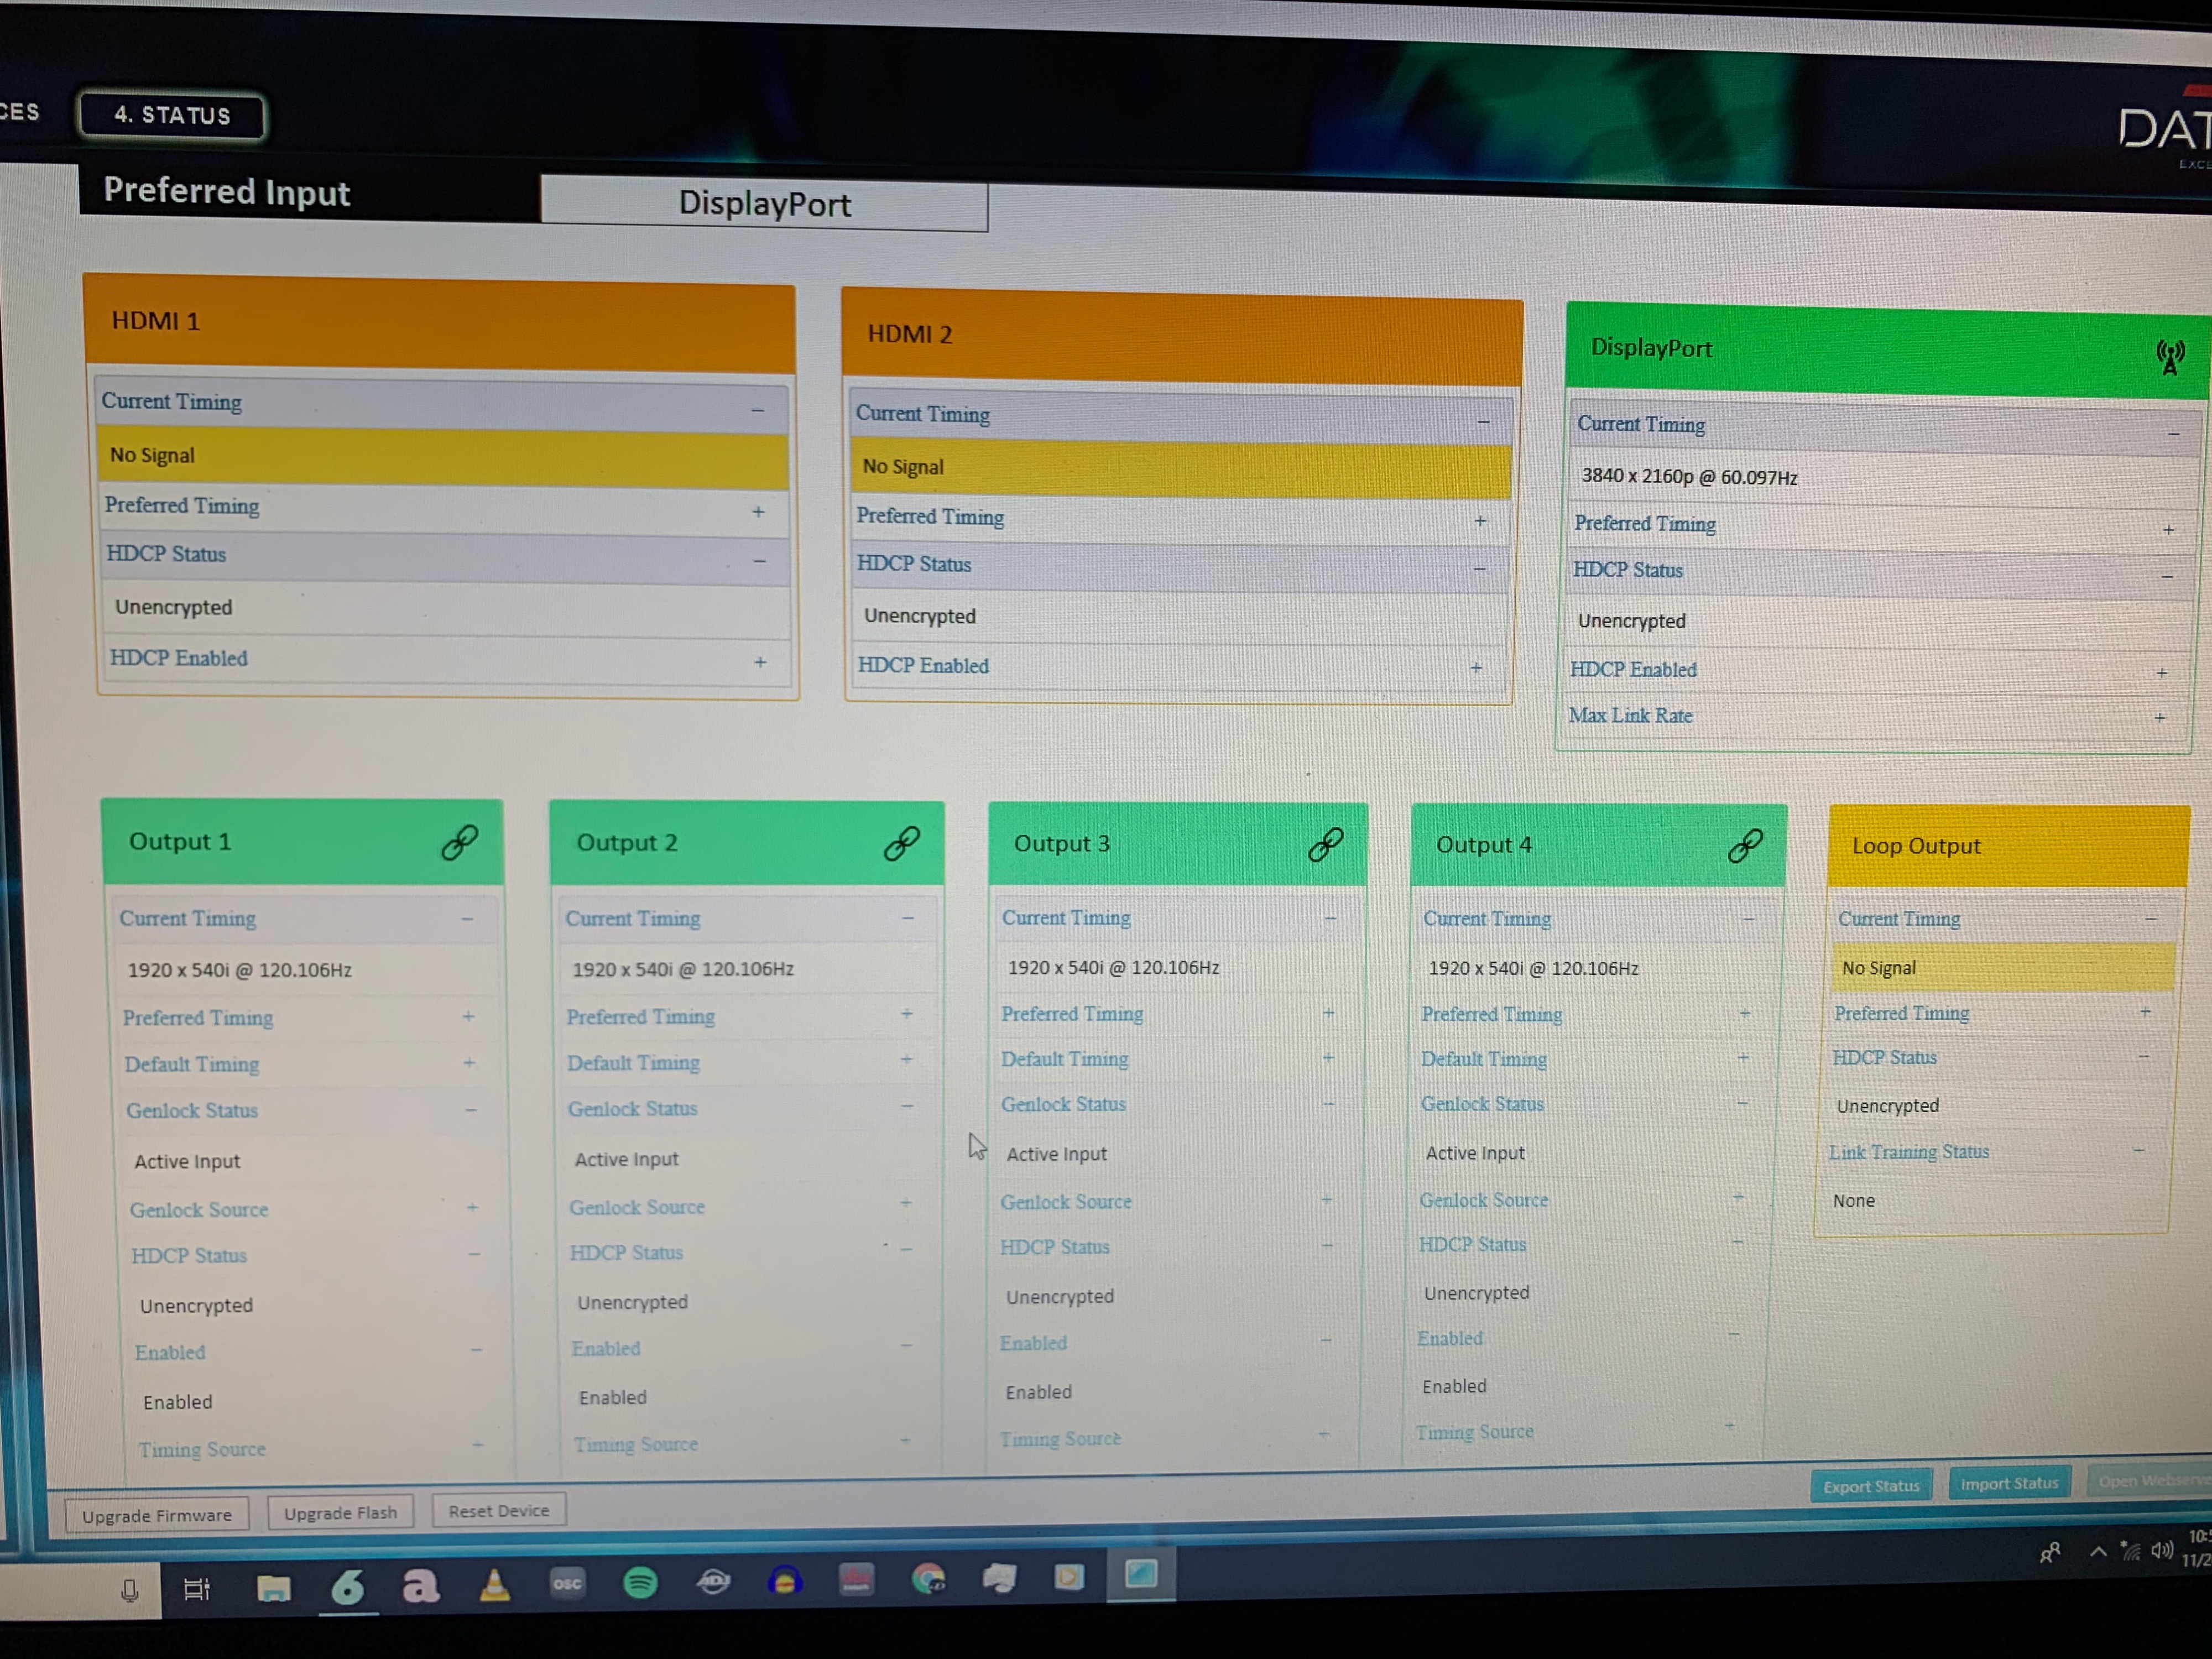Switch to the 4. STATUS tab
The height and width of the screenshot is (1659, 2212).
[x=172, y=115]
